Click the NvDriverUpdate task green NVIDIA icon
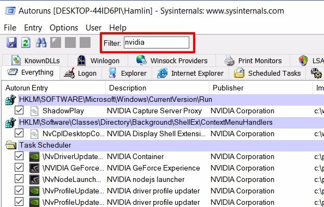 (x=34, y=157)
